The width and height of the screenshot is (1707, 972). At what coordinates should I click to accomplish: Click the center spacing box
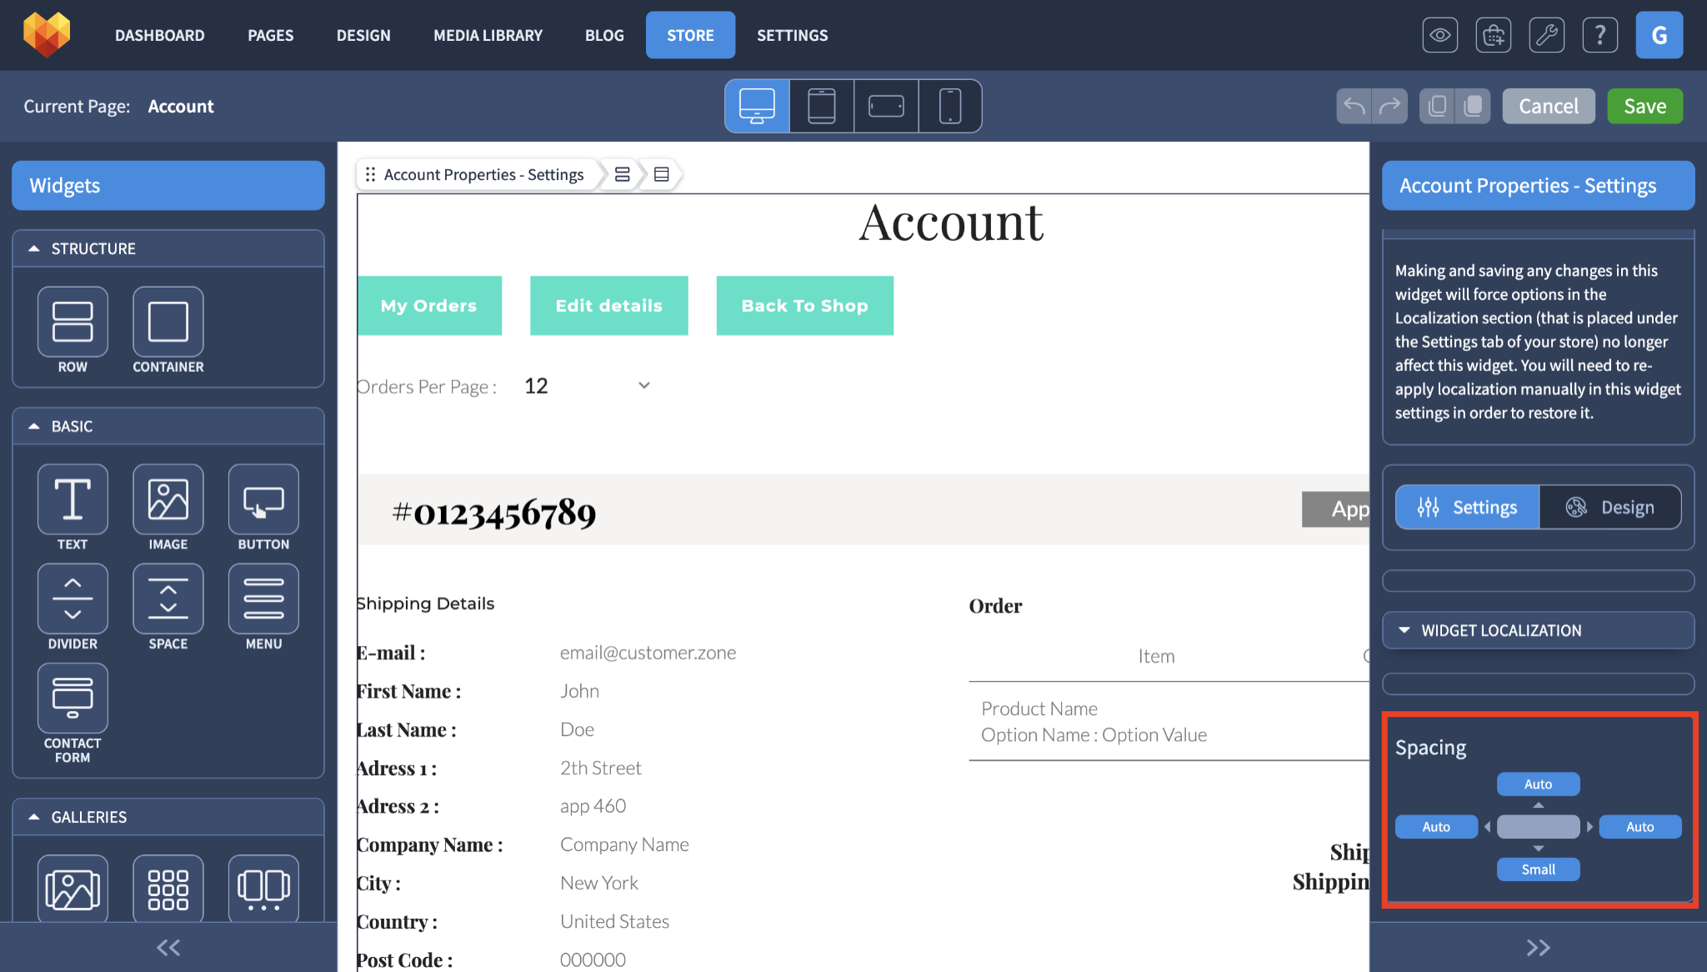(x=1538, y=826)
